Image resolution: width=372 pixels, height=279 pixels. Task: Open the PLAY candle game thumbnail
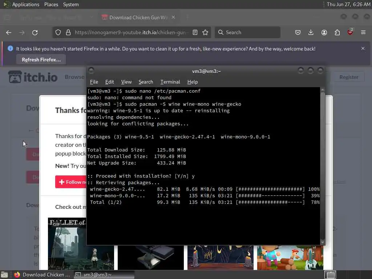coord(220,258)
